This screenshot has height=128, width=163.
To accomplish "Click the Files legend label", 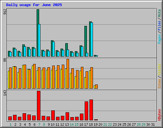I will click(159, 25).
